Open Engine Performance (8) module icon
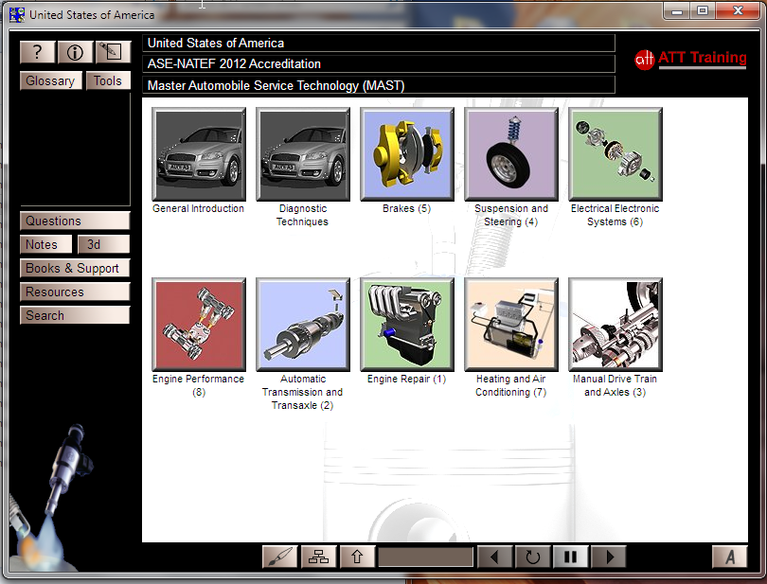 [x=199, y=325]
